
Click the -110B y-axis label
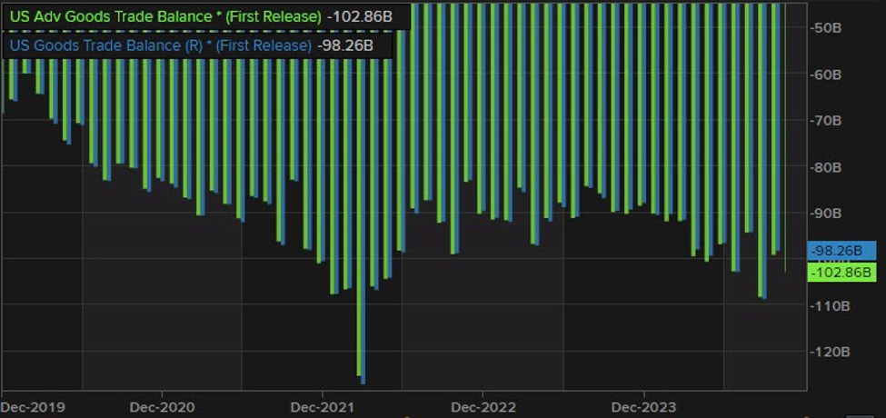point(828,306)
